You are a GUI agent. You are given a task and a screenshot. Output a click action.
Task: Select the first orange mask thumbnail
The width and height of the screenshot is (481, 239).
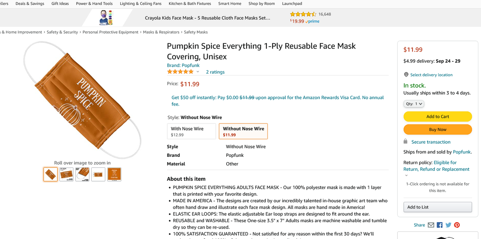[50, 174]
